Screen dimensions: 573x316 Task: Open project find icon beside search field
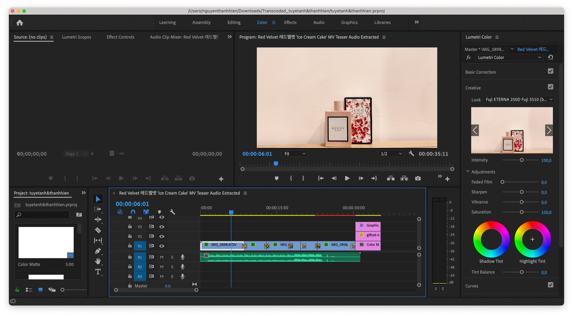tap(79, 215)
